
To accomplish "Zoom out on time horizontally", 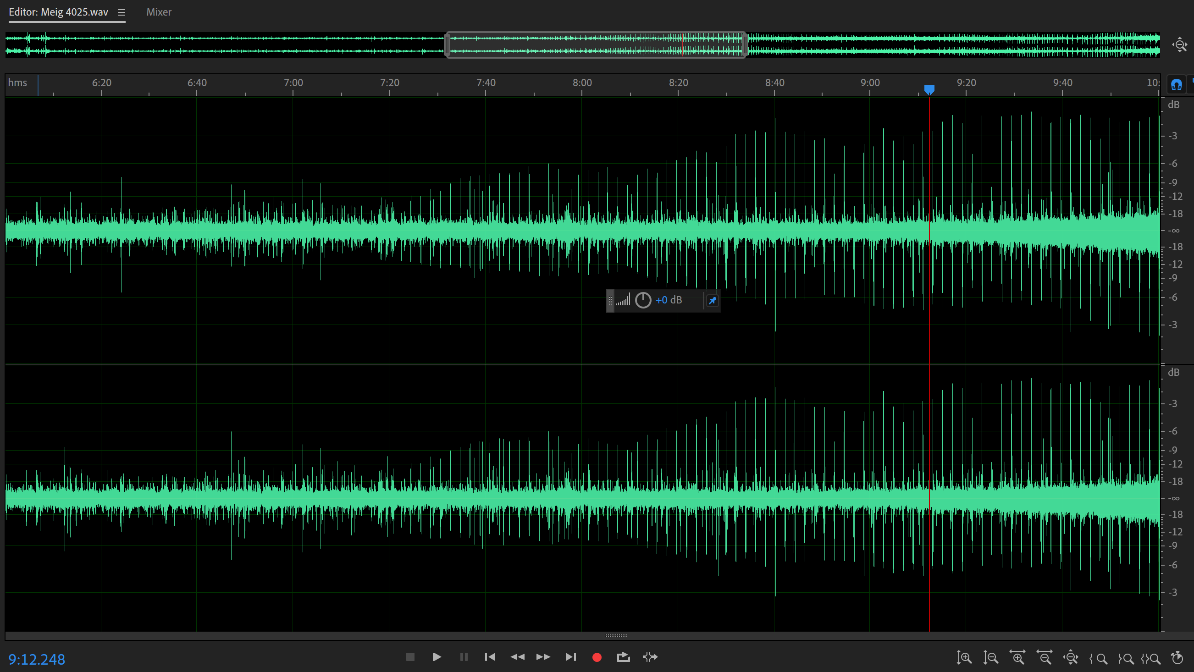I will (1044, 658).
